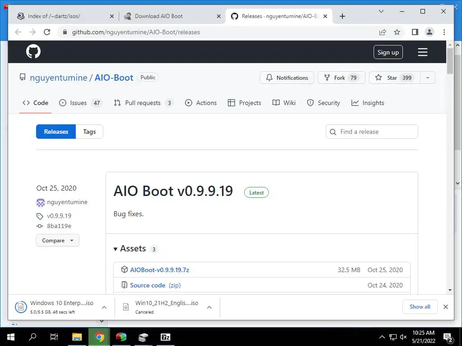Open Task View on taskbar
Viewport: 462px width, 346px height.
click(x=54, y=337)
